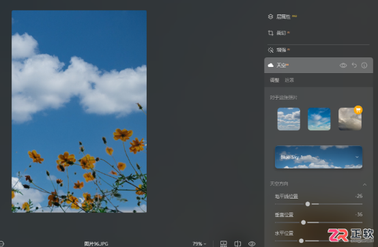Open the more options circle icon at bottom-left
Image resolution: width=378 pixels, height=247 pixels.
[1, 244]
